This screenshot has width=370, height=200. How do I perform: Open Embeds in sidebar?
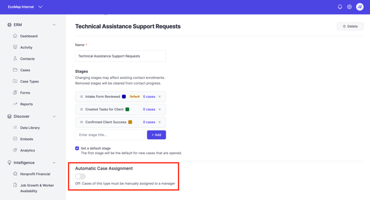click(x=27, y=139)
